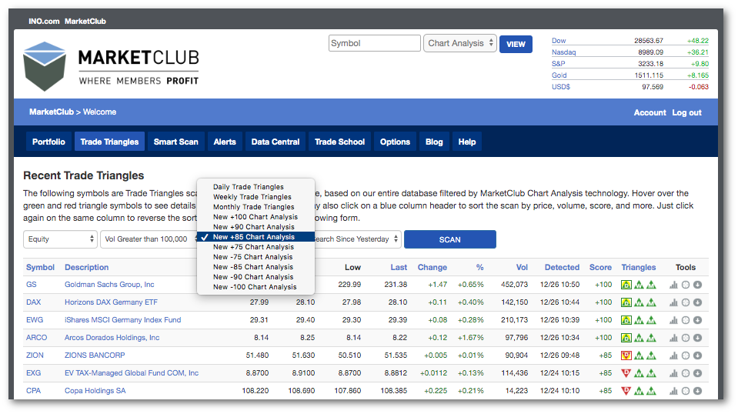Screen dimensions: 738x414
Task: Click the daily triangle icon for DAX
Action: point(626,302)
